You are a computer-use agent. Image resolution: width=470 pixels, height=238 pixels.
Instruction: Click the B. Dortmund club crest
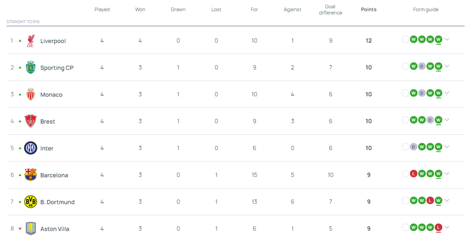point(31,202)
